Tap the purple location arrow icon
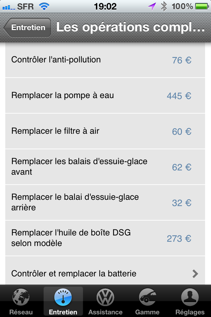Image resolution: width=211 pixels, height=317 pixels. point(152,7)
